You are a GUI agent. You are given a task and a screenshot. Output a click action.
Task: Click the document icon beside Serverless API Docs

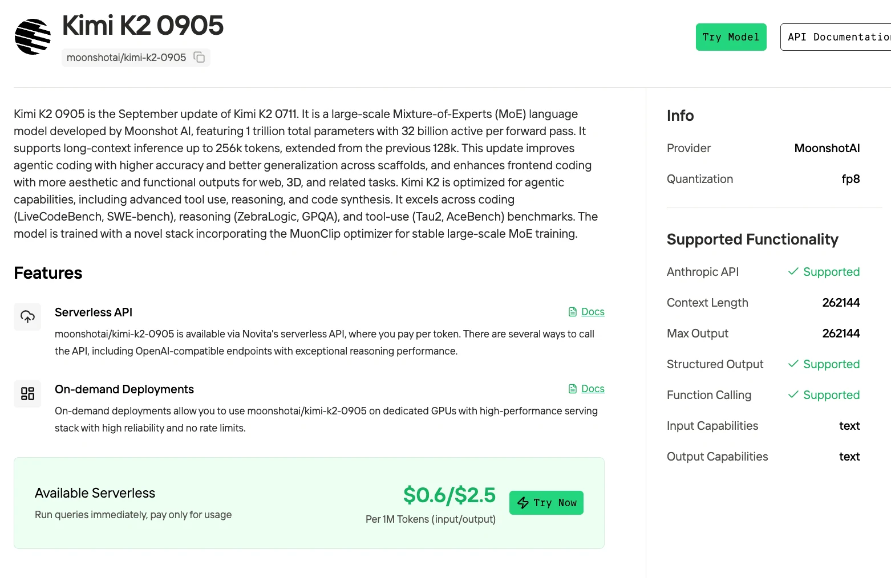click(x=573, y=312)
